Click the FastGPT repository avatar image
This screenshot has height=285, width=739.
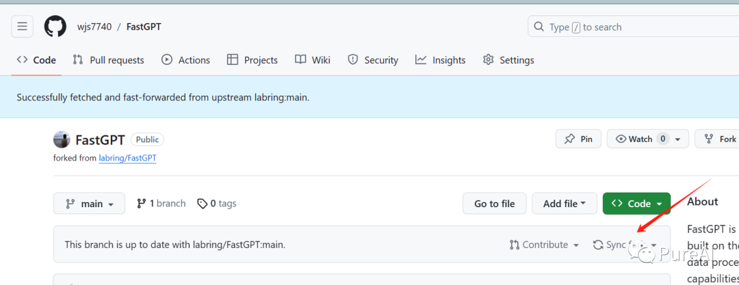(62, 139)
